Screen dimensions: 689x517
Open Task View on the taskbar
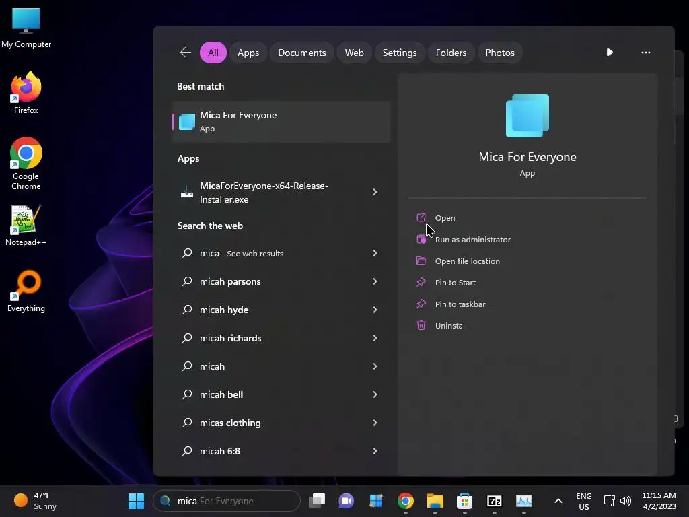coord(317,501)
